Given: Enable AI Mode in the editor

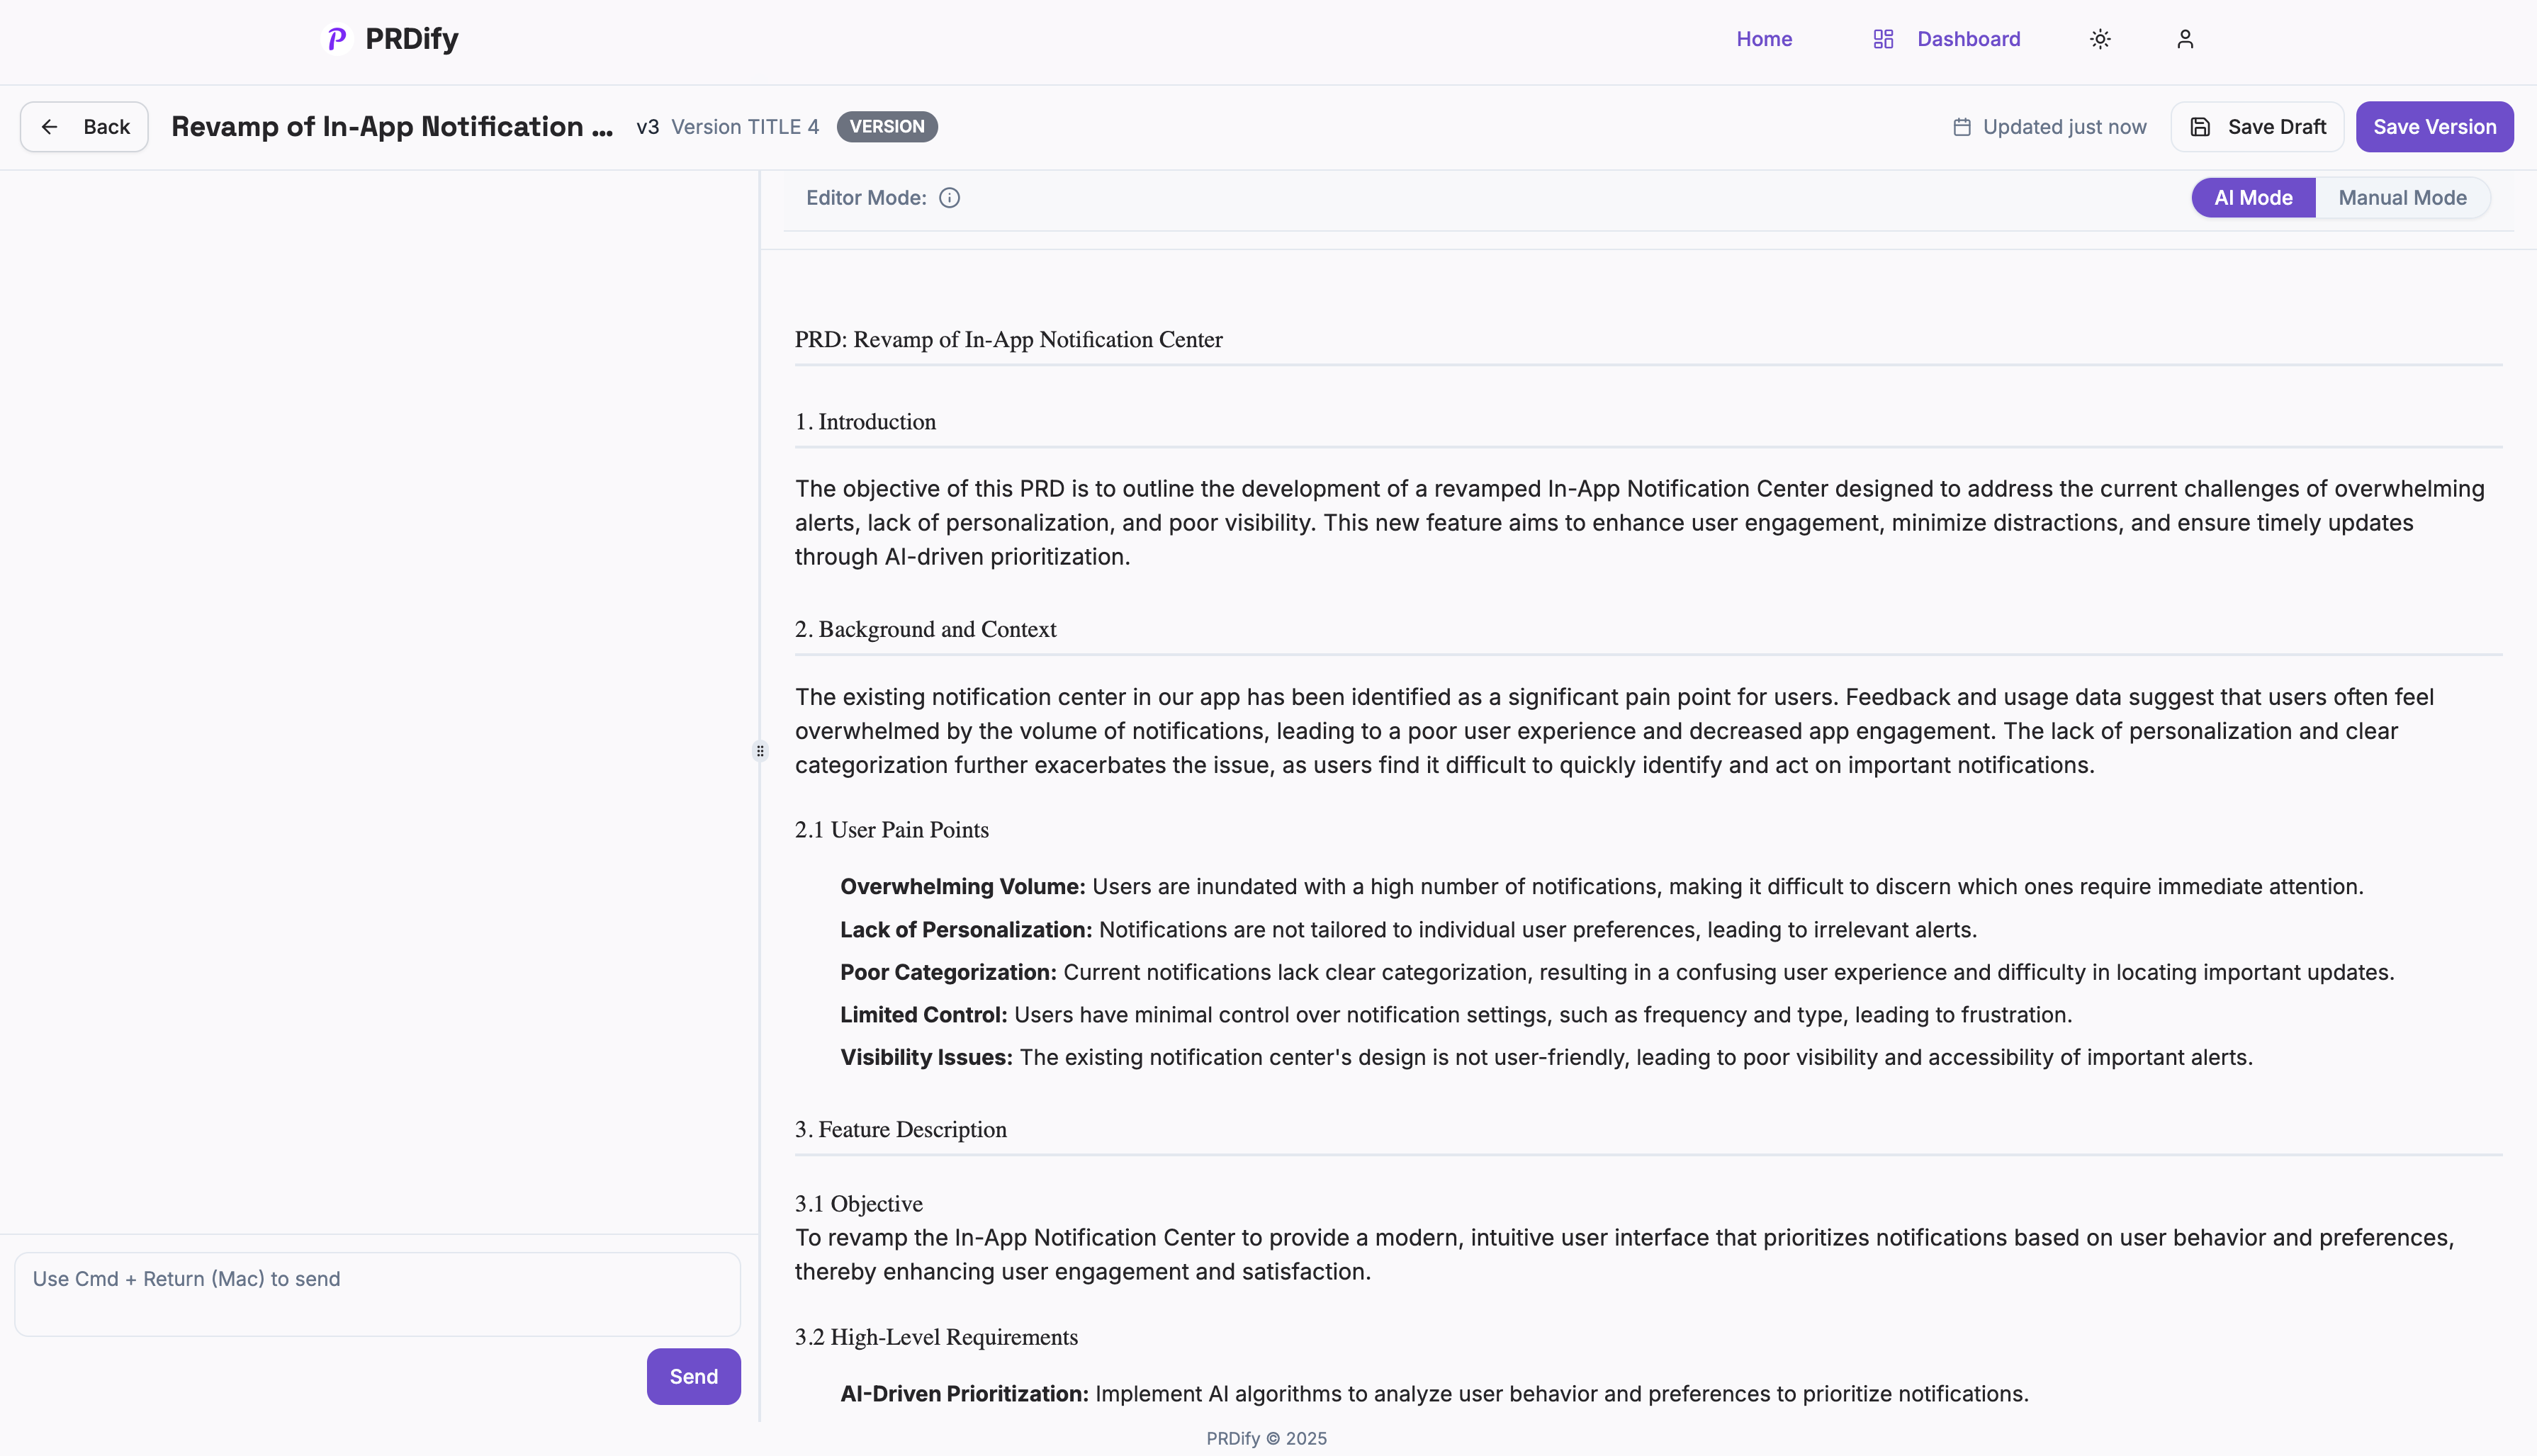Looking at the screenshot, I should point(2253,197).
